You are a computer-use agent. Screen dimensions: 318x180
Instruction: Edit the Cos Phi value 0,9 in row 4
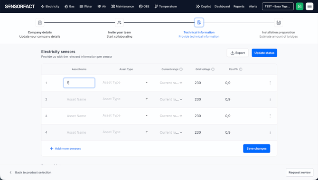(228, 132)
